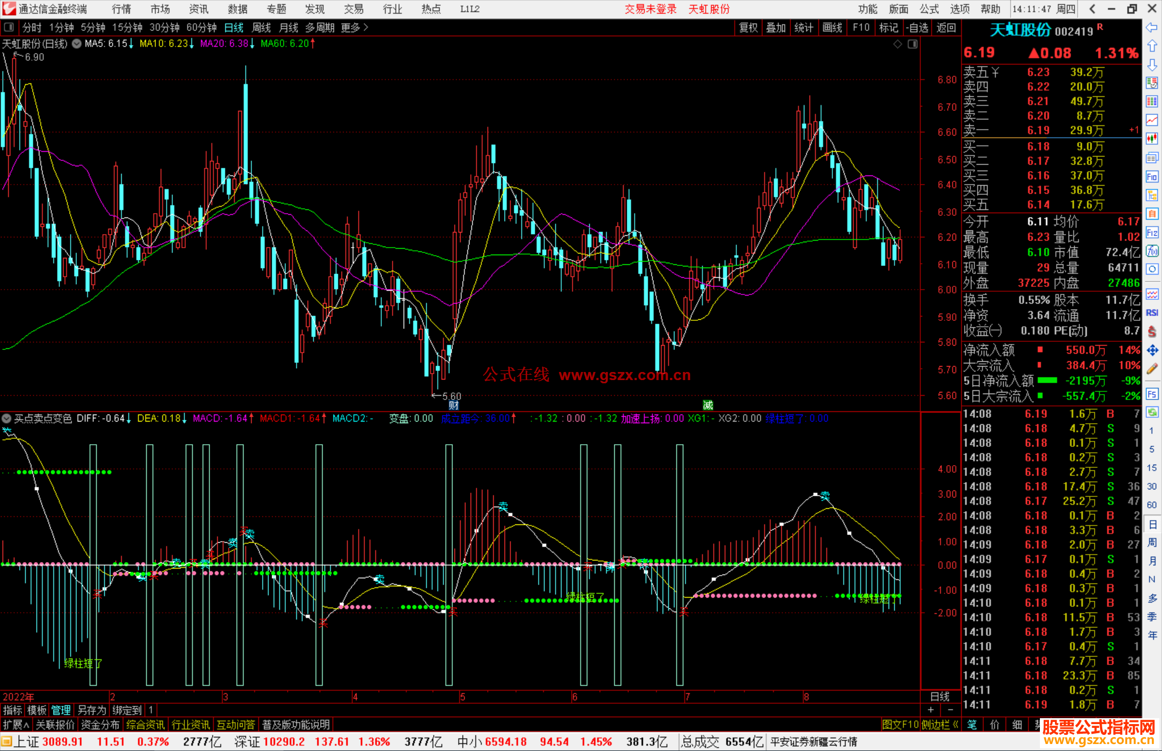
Task: Click the formula f(x) sidebar icon
Action: click(1152, 251)
